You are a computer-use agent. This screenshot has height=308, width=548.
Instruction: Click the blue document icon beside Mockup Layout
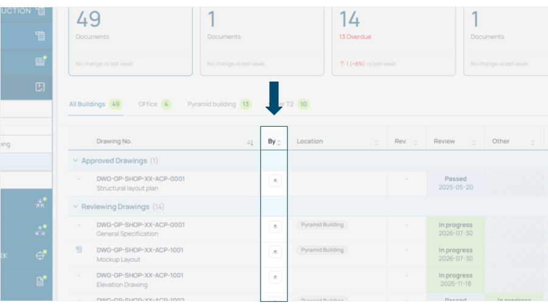(79, 250)
